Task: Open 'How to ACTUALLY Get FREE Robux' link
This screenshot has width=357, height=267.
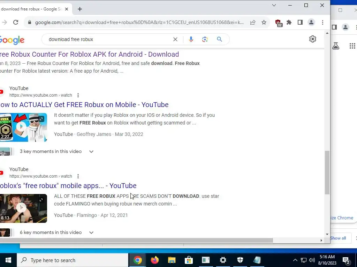Action: coord(84,105)
